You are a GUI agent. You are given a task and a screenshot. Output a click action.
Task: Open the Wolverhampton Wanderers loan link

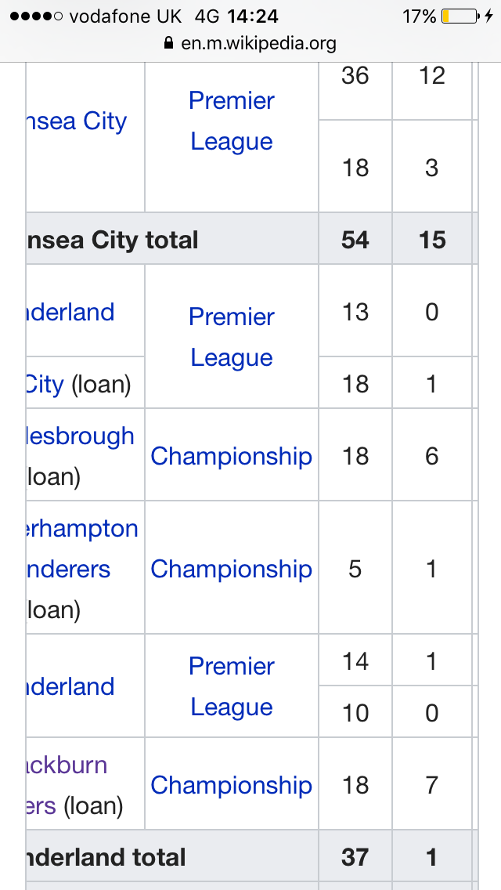tap(82, 548)
